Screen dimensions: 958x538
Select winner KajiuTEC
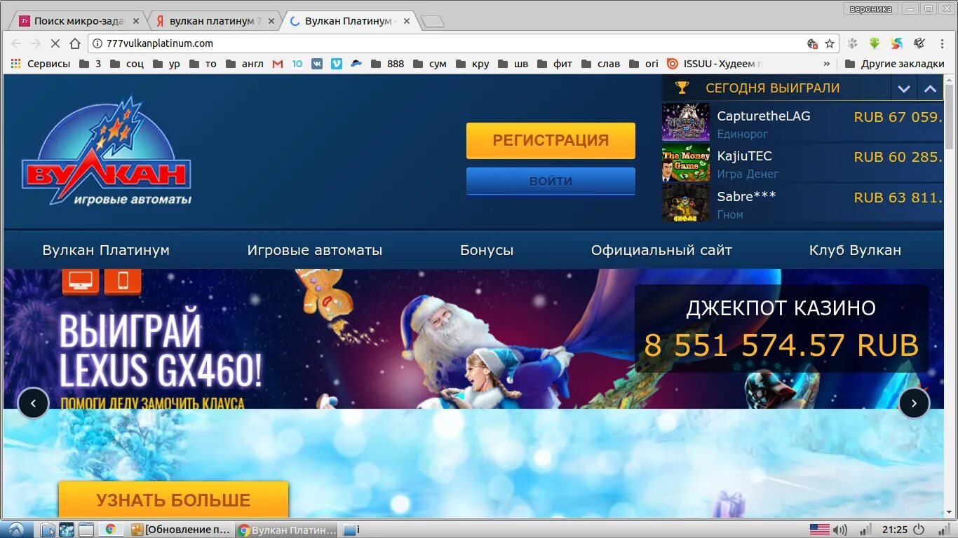coord(744,156)
